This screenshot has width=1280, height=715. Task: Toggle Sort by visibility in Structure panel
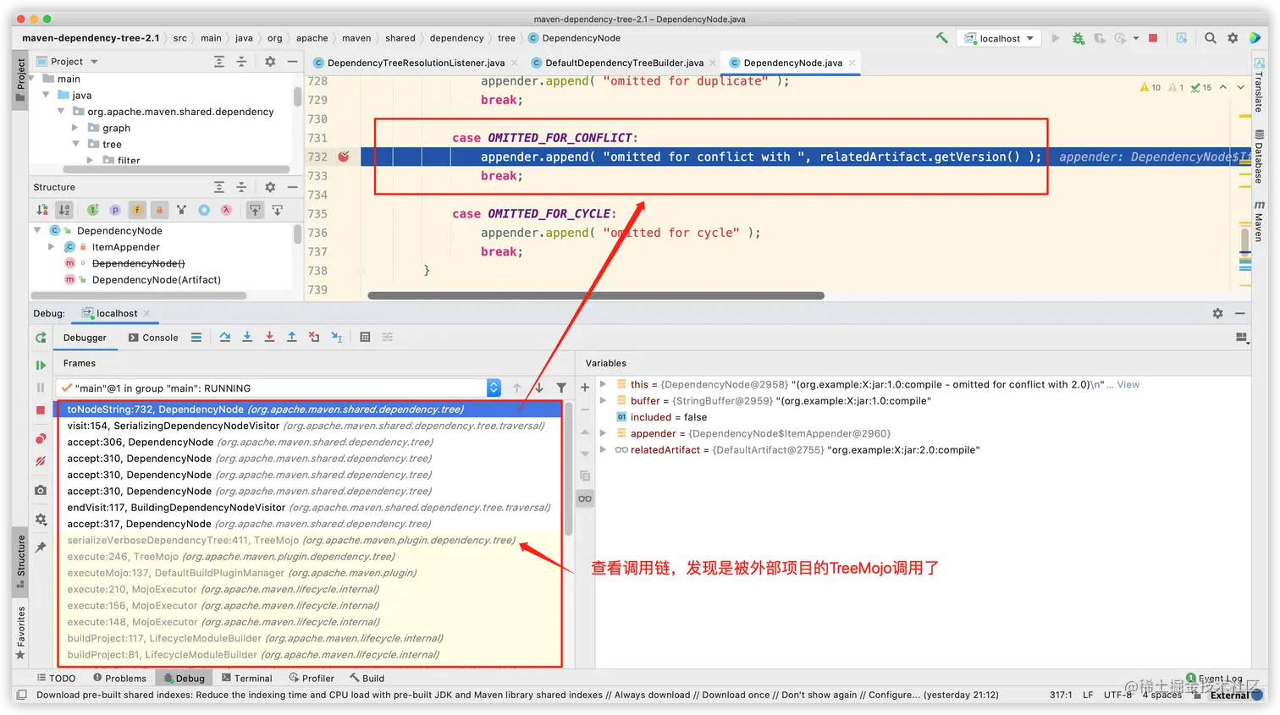point(42,210)
